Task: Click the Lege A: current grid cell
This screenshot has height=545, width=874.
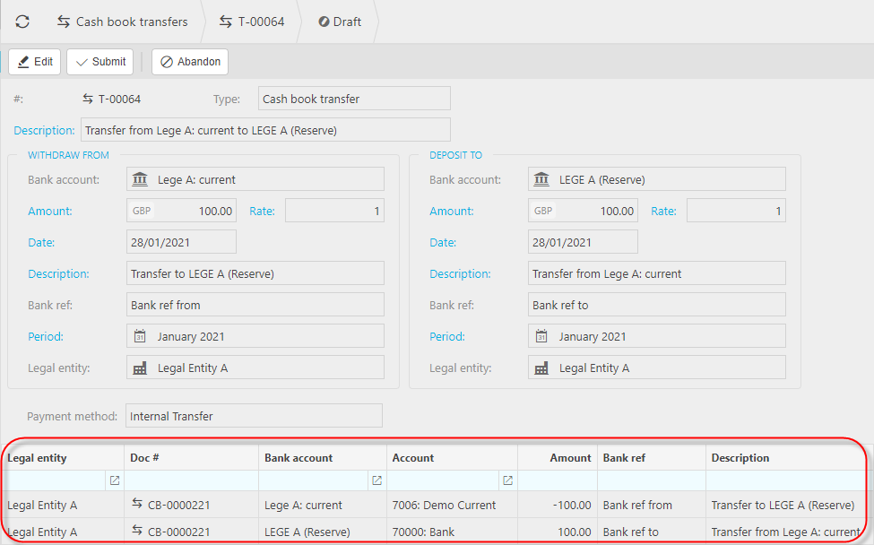Action: click(322, 505)
